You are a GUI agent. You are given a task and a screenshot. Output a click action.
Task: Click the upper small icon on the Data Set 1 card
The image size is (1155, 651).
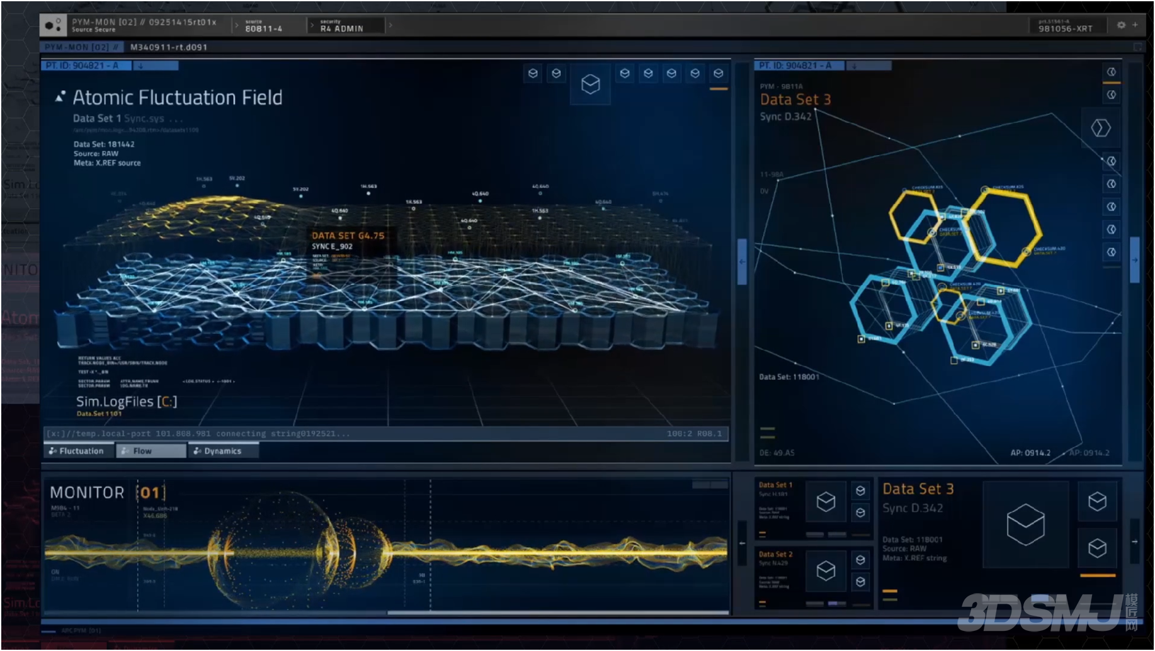(860, 490)
